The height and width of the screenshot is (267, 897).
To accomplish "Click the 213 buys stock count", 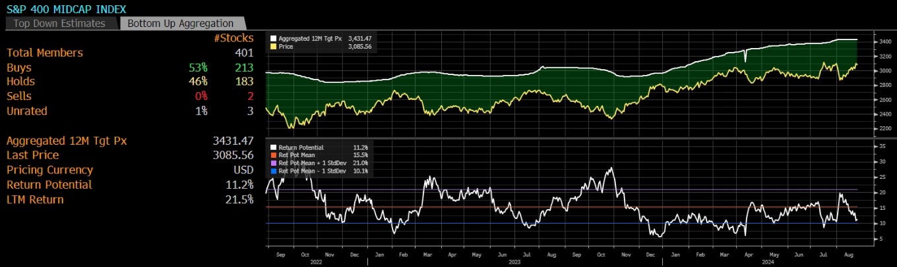I will [x=244, y=68].
